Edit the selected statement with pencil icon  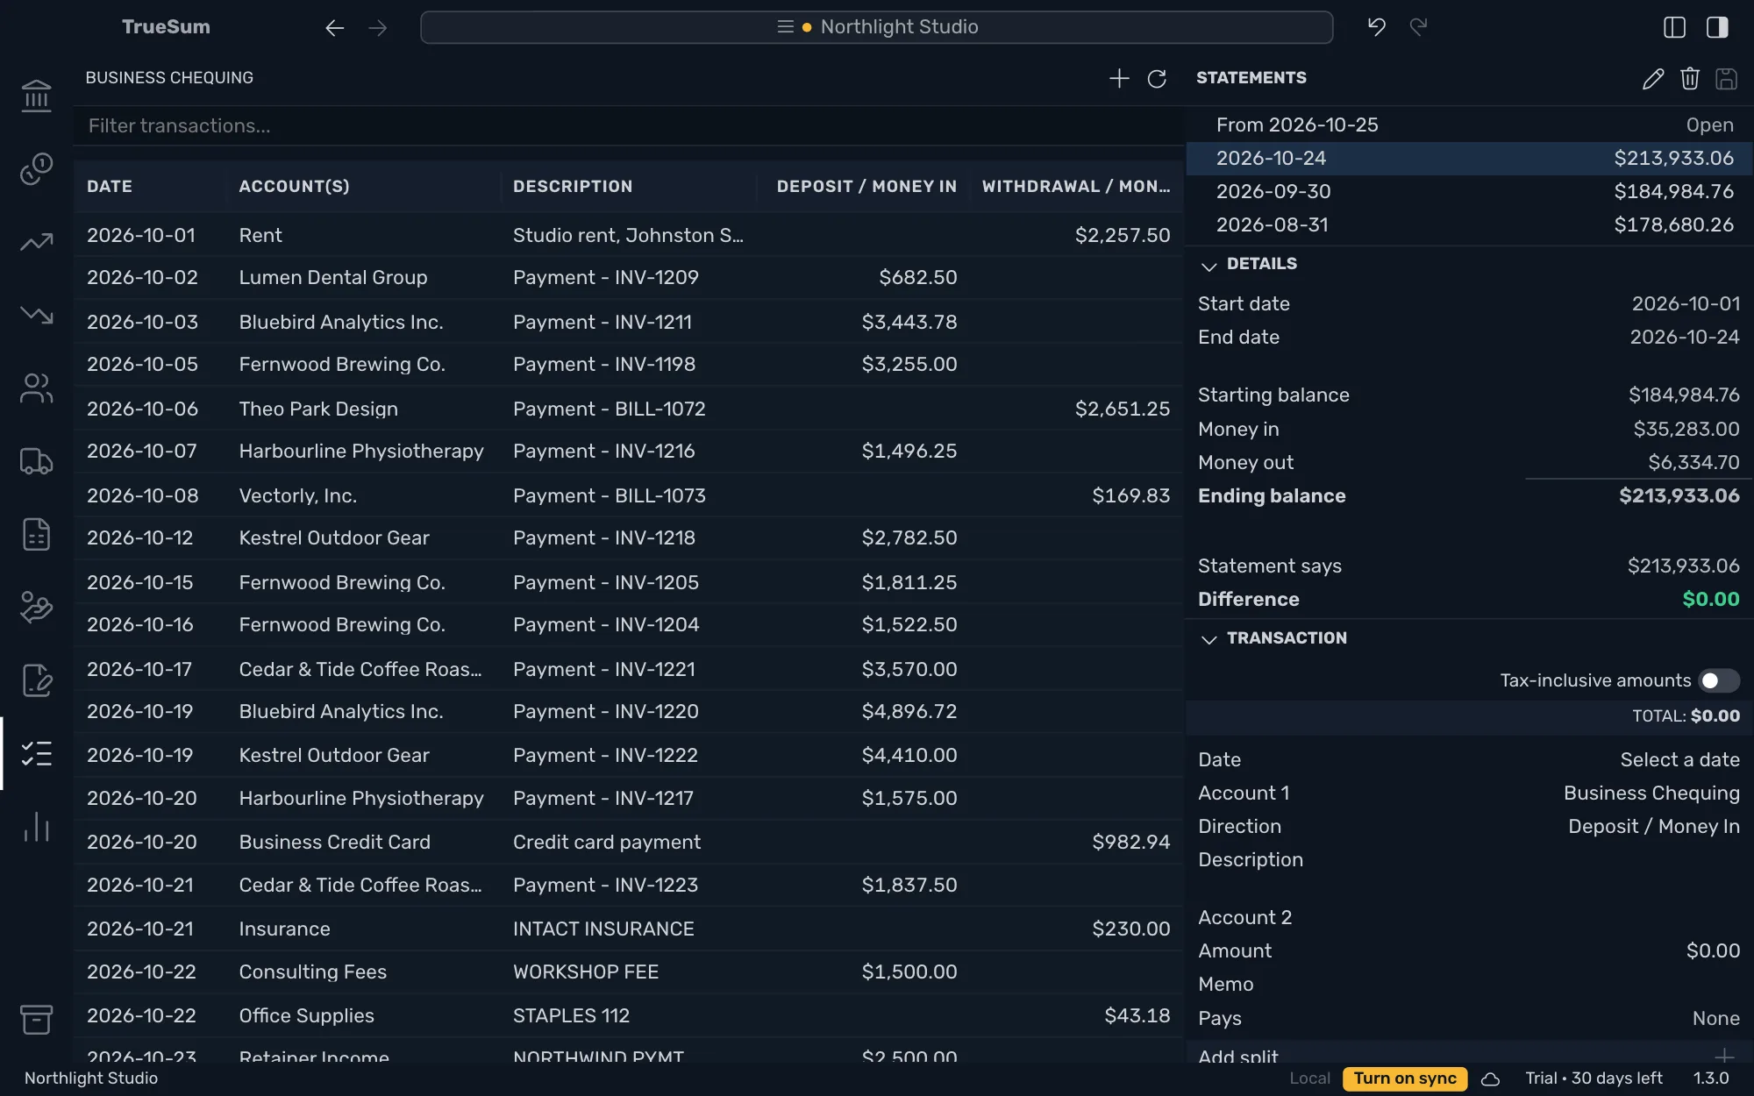coord(1652,79)
